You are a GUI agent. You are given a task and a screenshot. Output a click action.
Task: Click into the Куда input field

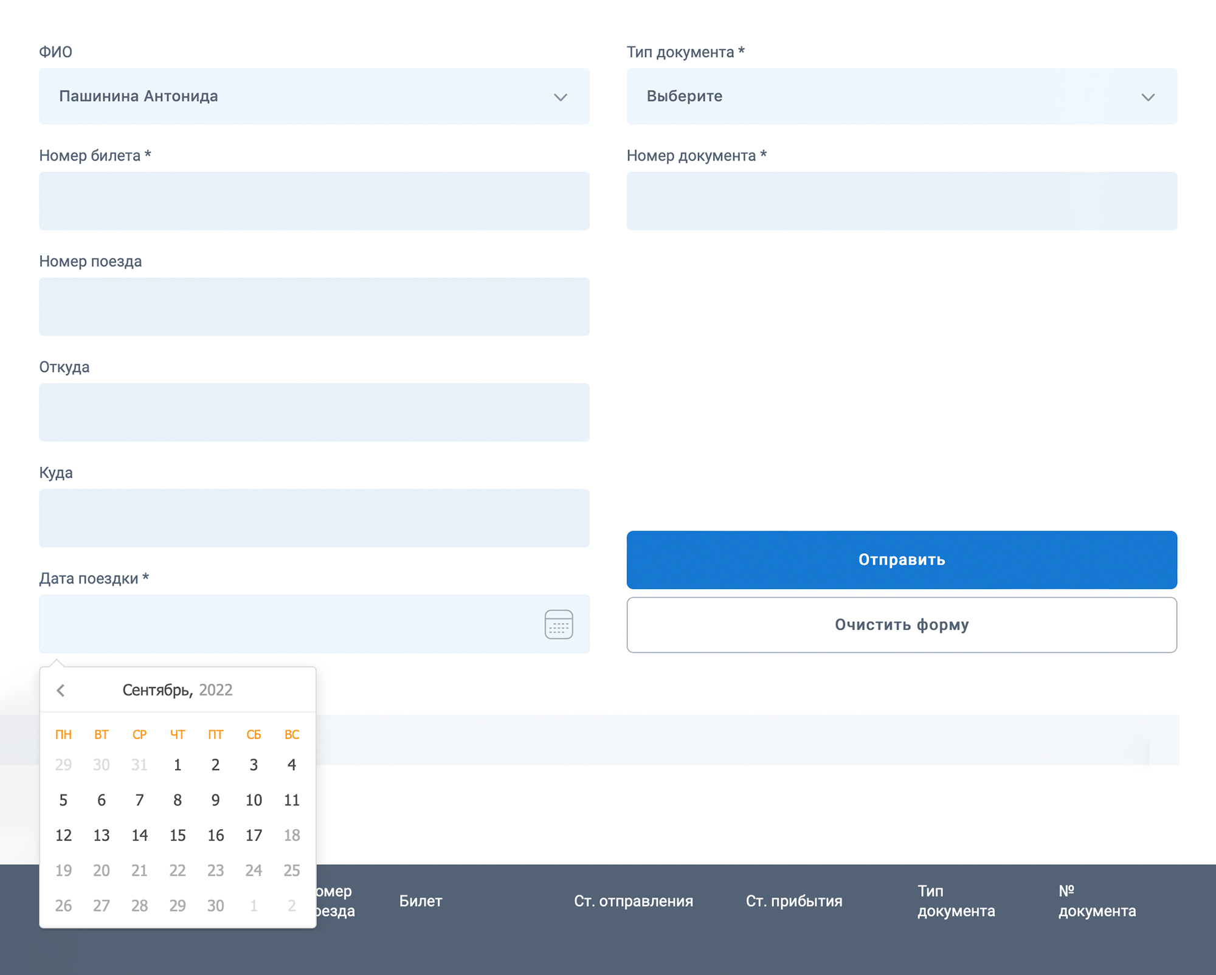coord(314,518)
